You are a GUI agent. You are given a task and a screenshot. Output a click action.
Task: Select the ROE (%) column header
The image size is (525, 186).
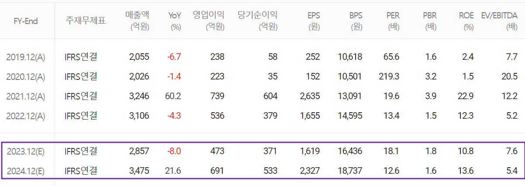coord(466,21)
